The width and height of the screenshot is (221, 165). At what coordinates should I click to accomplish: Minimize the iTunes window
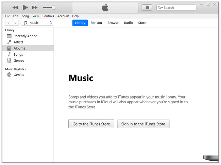202,4
